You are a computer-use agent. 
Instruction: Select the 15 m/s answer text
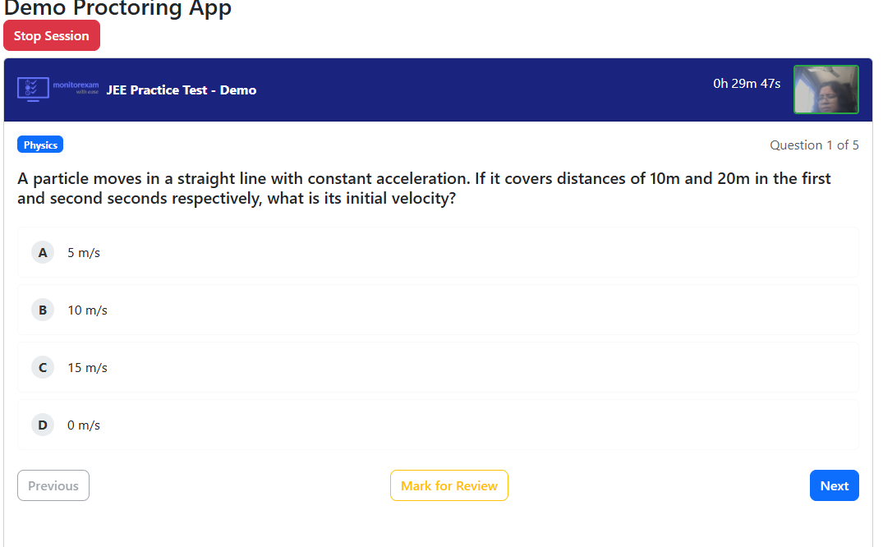coord(87,368)
